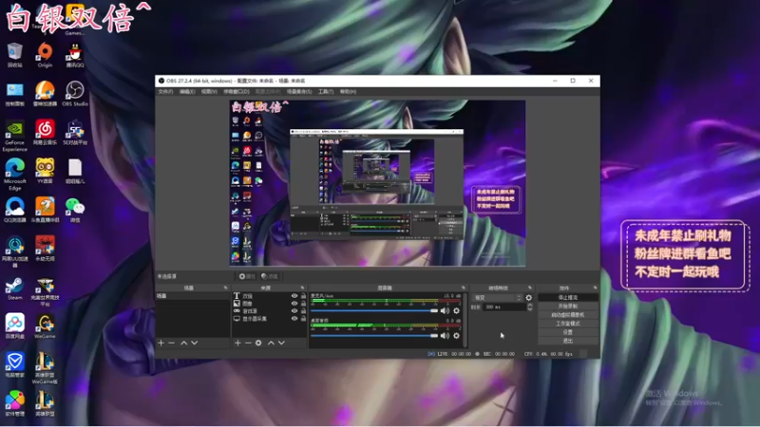Click the Studio Mode button
760x427 pixels.
coord(567,324)
